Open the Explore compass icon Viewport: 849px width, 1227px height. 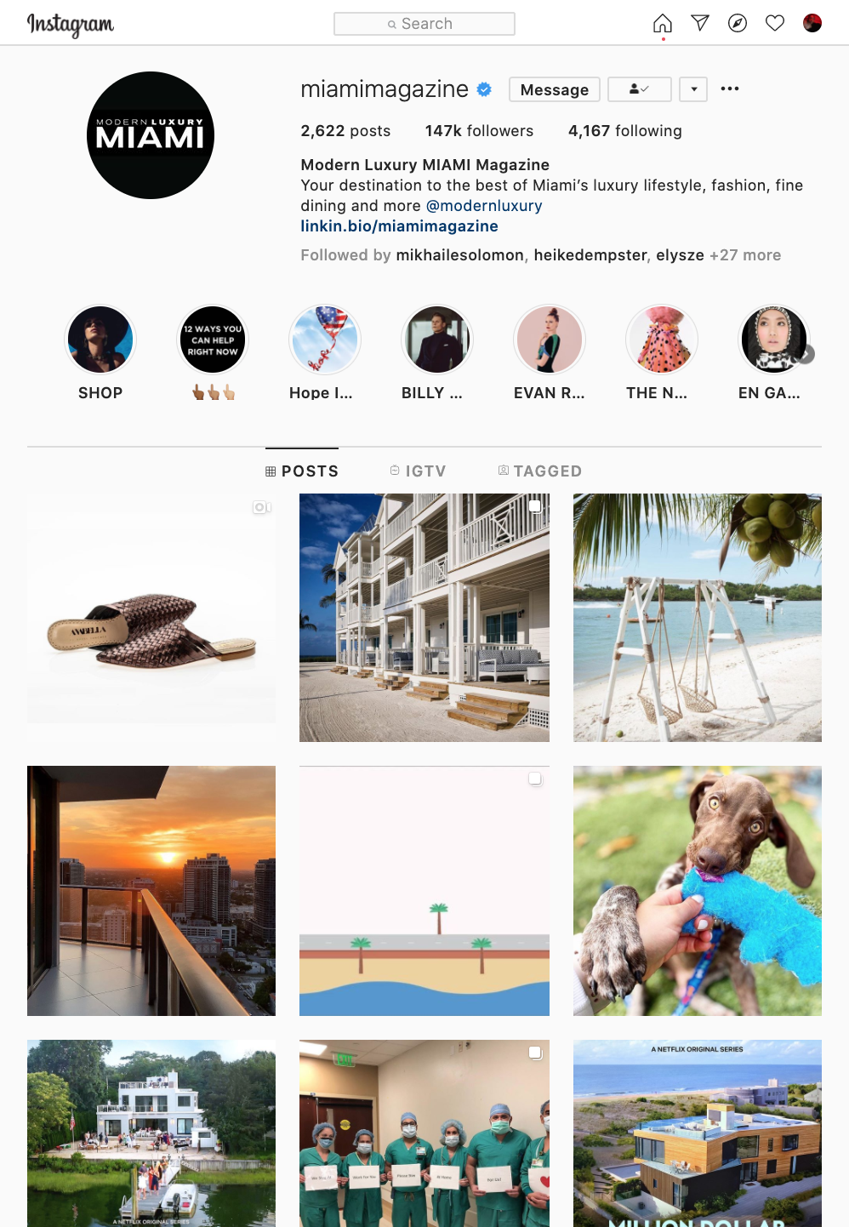pyautogui.click(x=738, y=23)
